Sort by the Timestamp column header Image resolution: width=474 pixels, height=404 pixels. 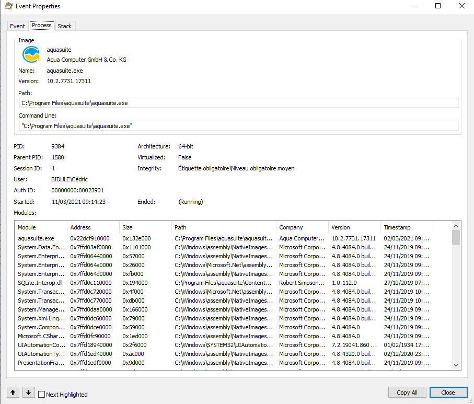pyautogui.click(x=407, y=227)
